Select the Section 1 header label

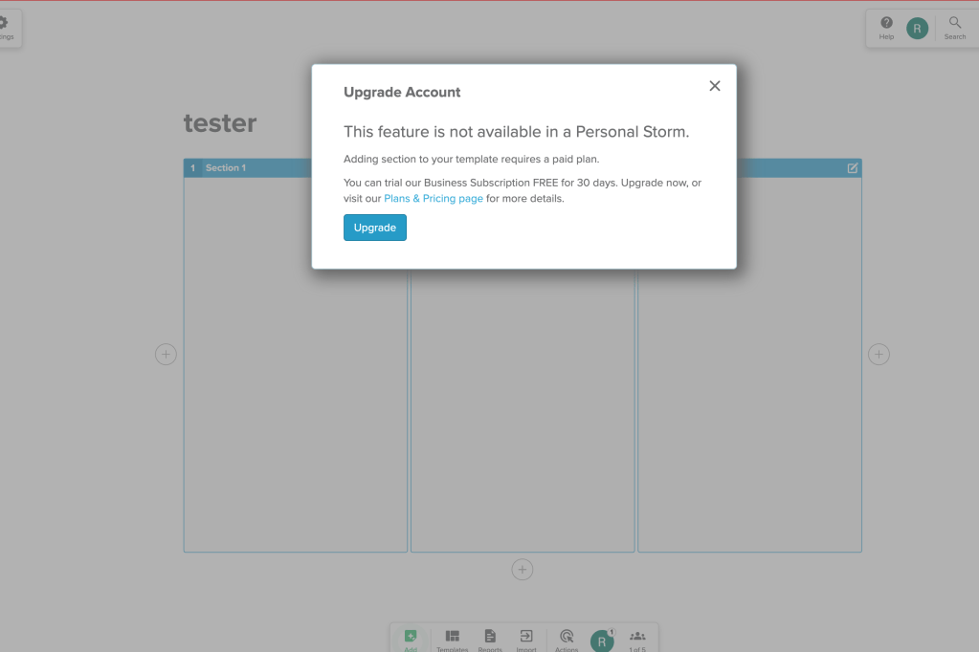tap(226, 168)
